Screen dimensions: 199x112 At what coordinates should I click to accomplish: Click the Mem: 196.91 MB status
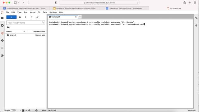(x=49, y=110)
